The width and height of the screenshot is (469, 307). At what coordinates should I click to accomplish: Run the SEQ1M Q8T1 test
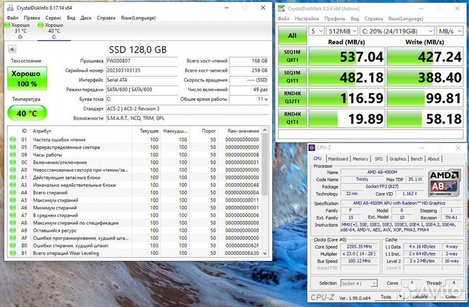coord(292,56)
